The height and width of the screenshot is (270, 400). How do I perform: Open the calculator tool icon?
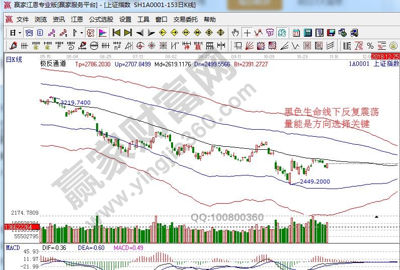[307, 33]
